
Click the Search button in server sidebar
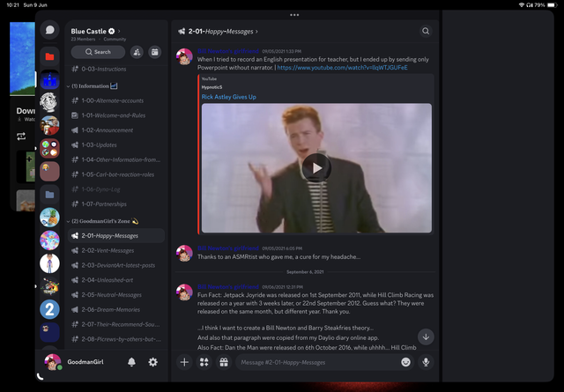[x=98, y=52]
